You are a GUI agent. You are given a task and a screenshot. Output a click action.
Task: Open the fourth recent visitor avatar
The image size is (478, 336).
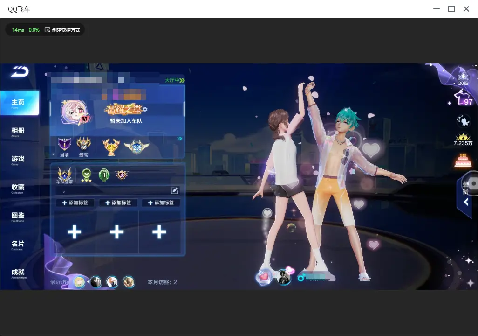128,282
